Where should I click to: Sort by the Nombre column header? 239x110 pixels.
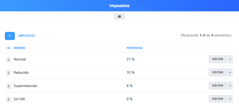click(19, 48)
